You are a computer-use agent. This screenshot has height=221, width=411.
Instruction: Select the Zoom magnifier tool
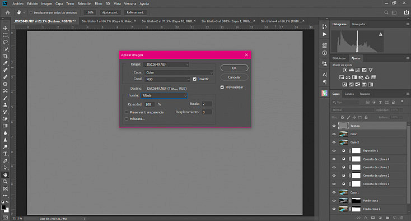(5, 182)
